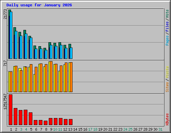Click day 23 on the x-axis
Image resolution: width=171 pixels, height=133 pixels.
120,129
